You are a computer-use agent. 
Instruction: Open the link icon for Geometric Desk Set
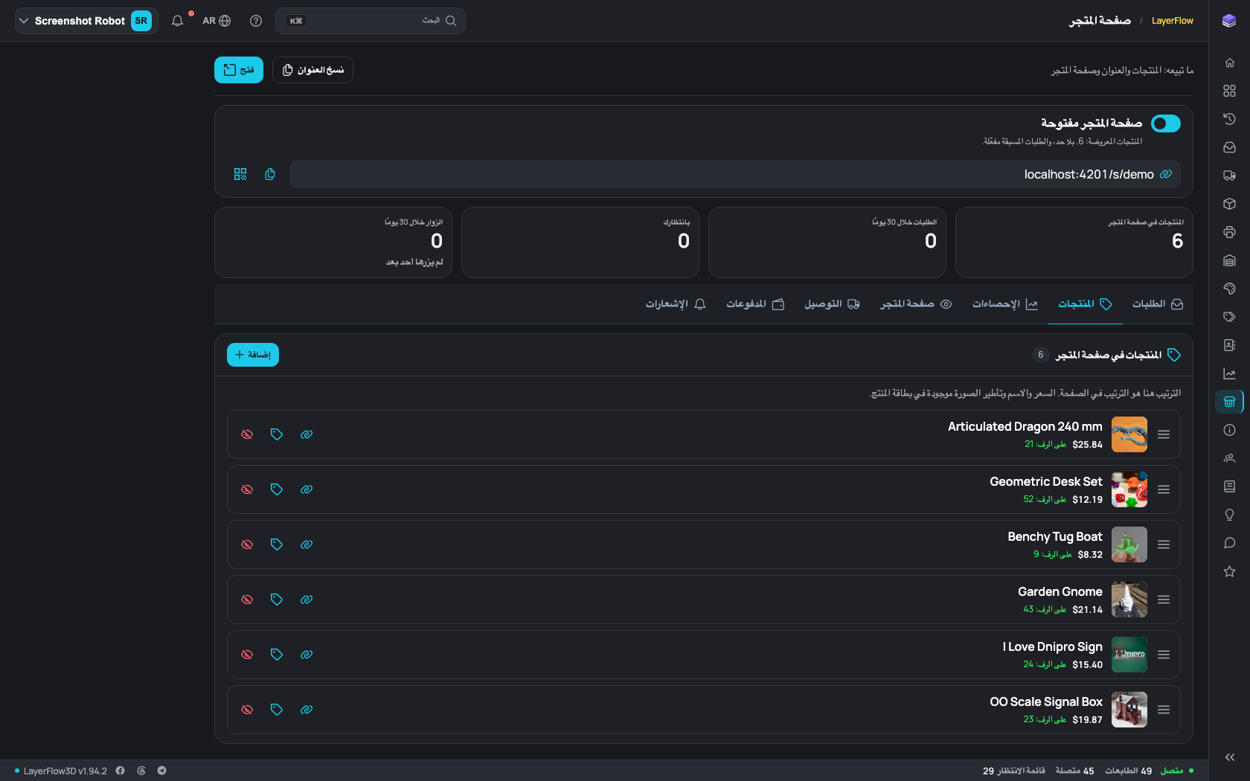click(307, 489)
